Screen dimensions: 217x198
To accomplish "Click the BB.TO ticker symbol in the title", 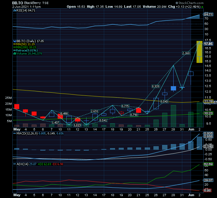I will click(x=18, y=3).
